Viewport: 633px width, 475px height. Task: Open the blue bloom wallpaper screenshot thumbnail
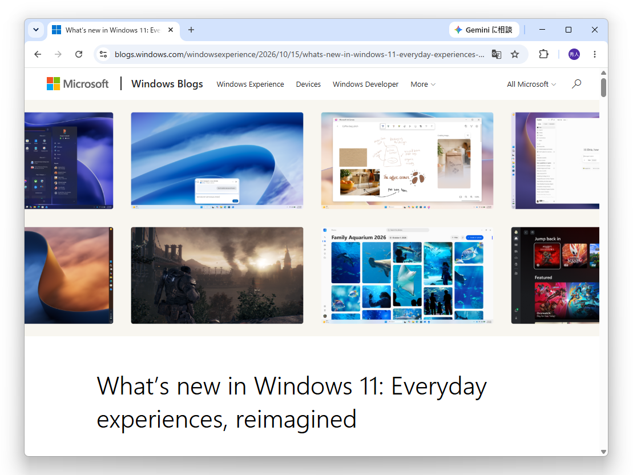217,160
